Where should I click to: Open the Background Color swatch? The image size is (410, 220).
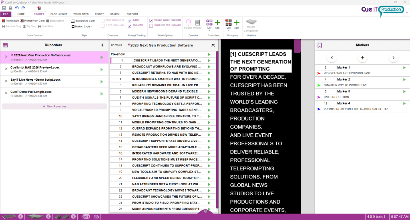pos(73,21)
